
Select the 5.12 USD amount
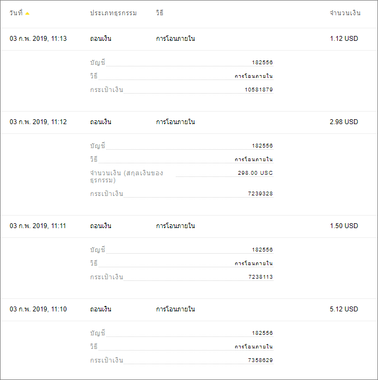point(344,309)
